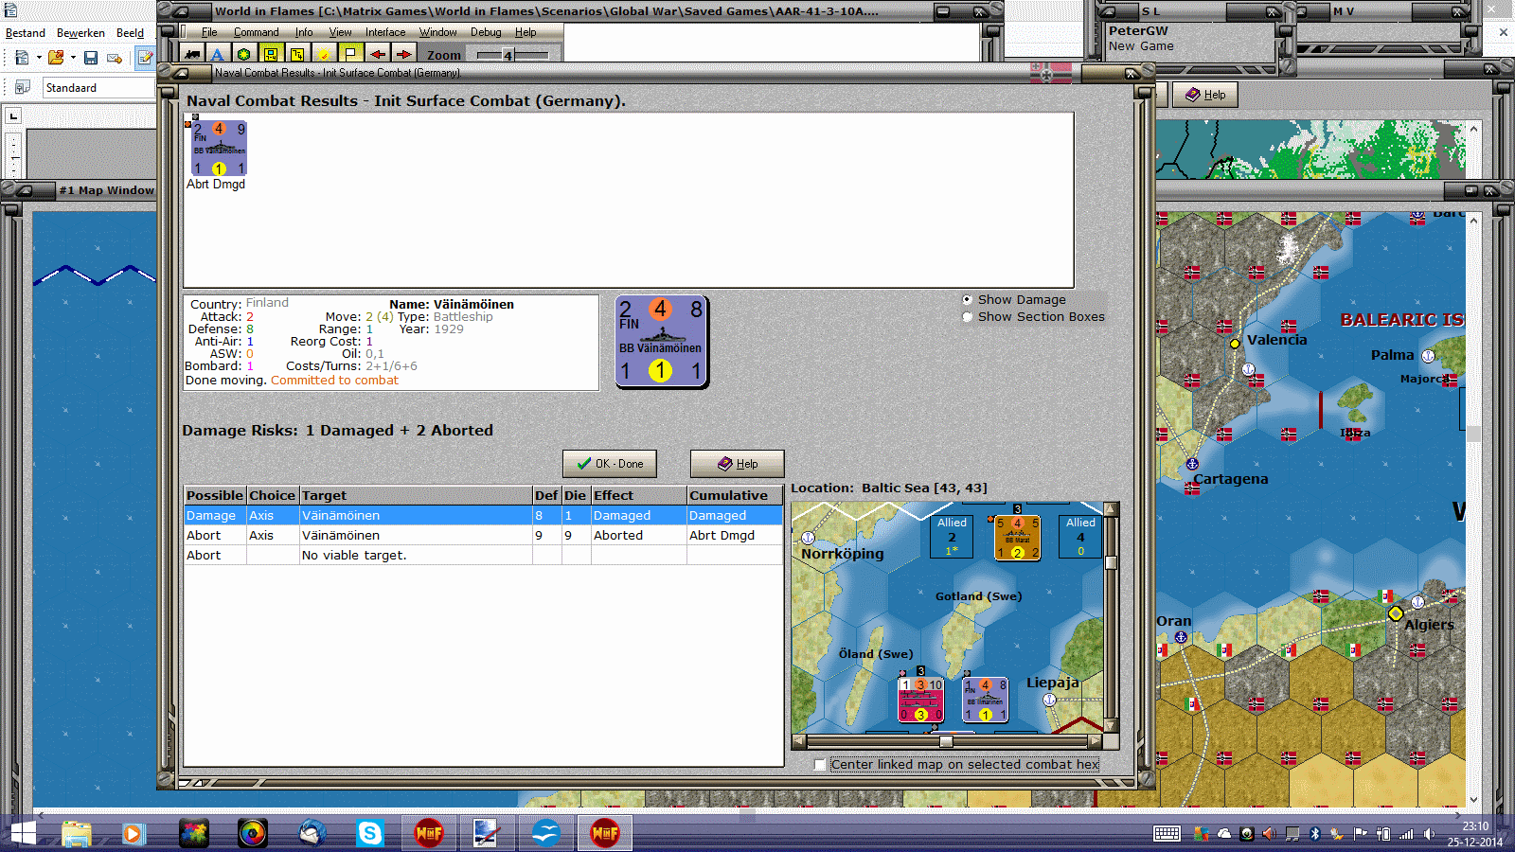Open the Bewerken menu in background editor

point(80,33)
